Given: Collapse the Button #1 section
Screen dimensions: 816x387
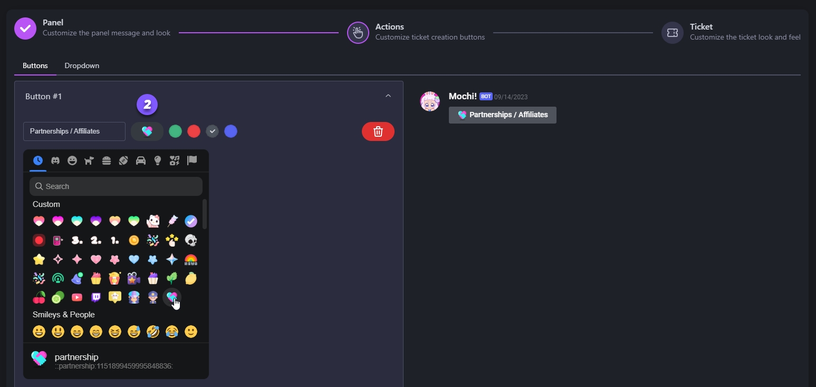Looking at the screenshot, I should 388,96.
